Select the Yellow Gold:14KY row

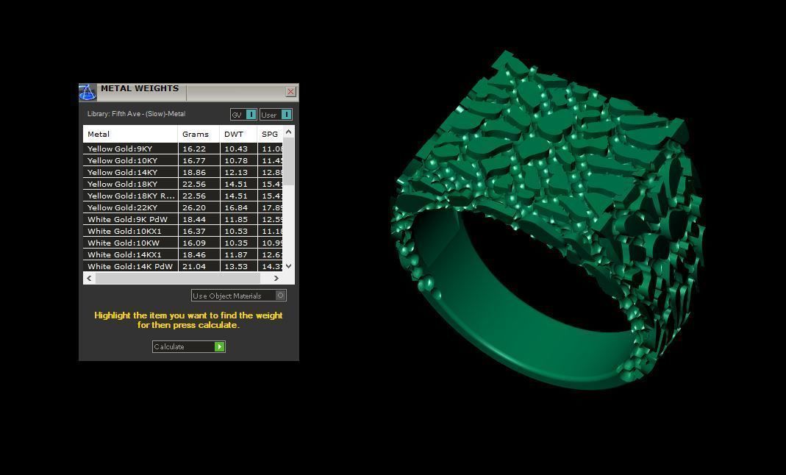coord(183,172)
